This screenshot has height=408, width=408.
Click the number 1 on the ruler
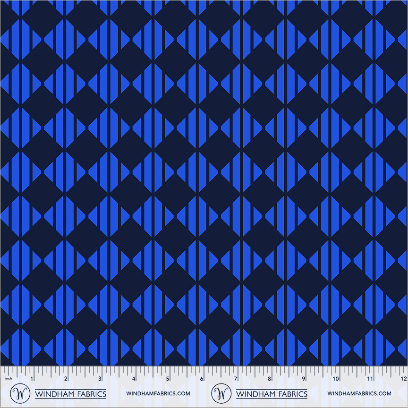[x=32, y=379]
